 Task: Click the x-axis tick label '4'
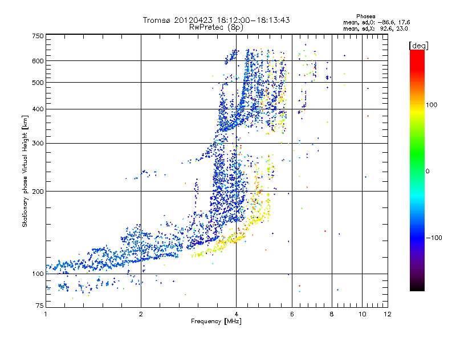click(x=236, y=314)
